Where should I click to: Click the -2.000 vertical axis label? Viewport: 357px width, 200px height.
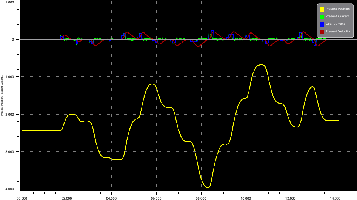(8, 115)
